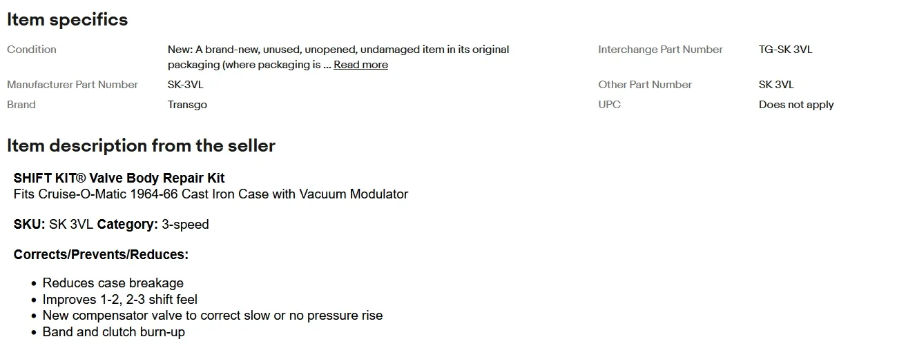This screenshot has height=359, width=897.
Task: Click the Interchange Part Number value TG-SK 3VL
Action: pos(786,50)
